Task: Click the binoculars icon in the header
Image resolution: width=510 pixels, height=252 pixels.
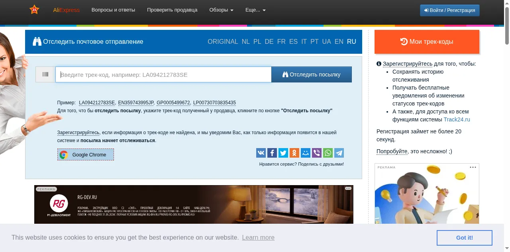Action: [x=37, y=41]
